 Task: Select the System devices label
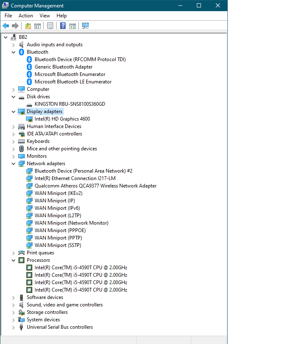click(x=43, y=320)
